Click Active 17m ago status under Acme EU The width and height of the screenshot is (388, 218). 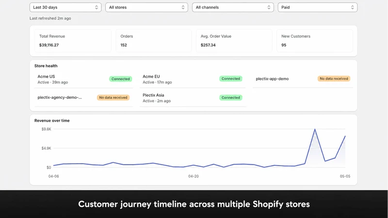(157, 82)
